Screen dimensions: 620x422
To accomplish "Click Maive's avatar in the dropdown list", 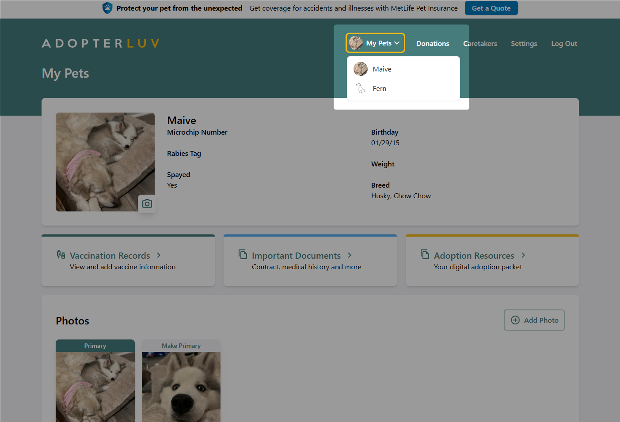I will point(361,69).
